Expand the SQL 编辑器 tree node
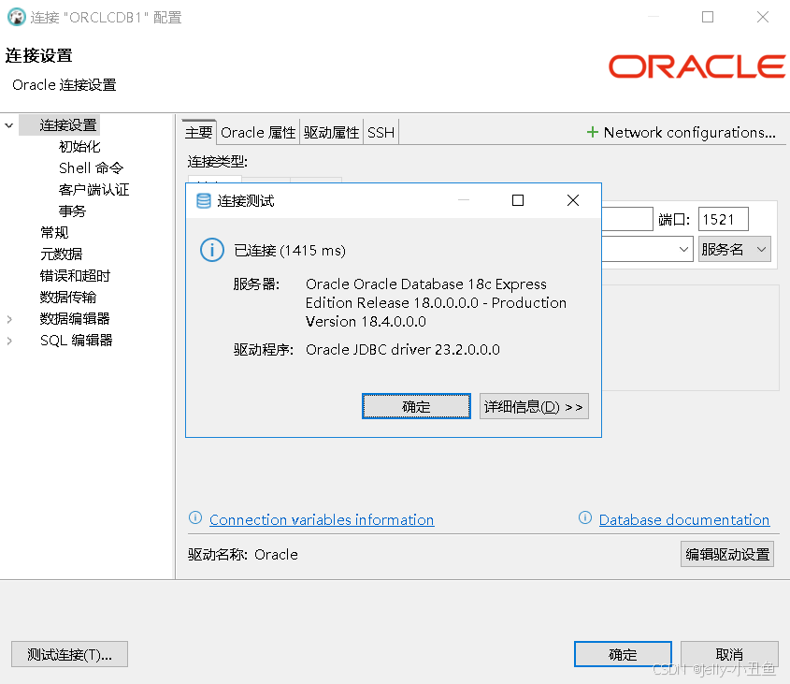790x684 pixels. click(9, 341)
